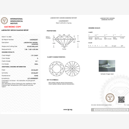
Task: Click the document icon in bottom disclaimer box
Action: [x=93, y=110]
